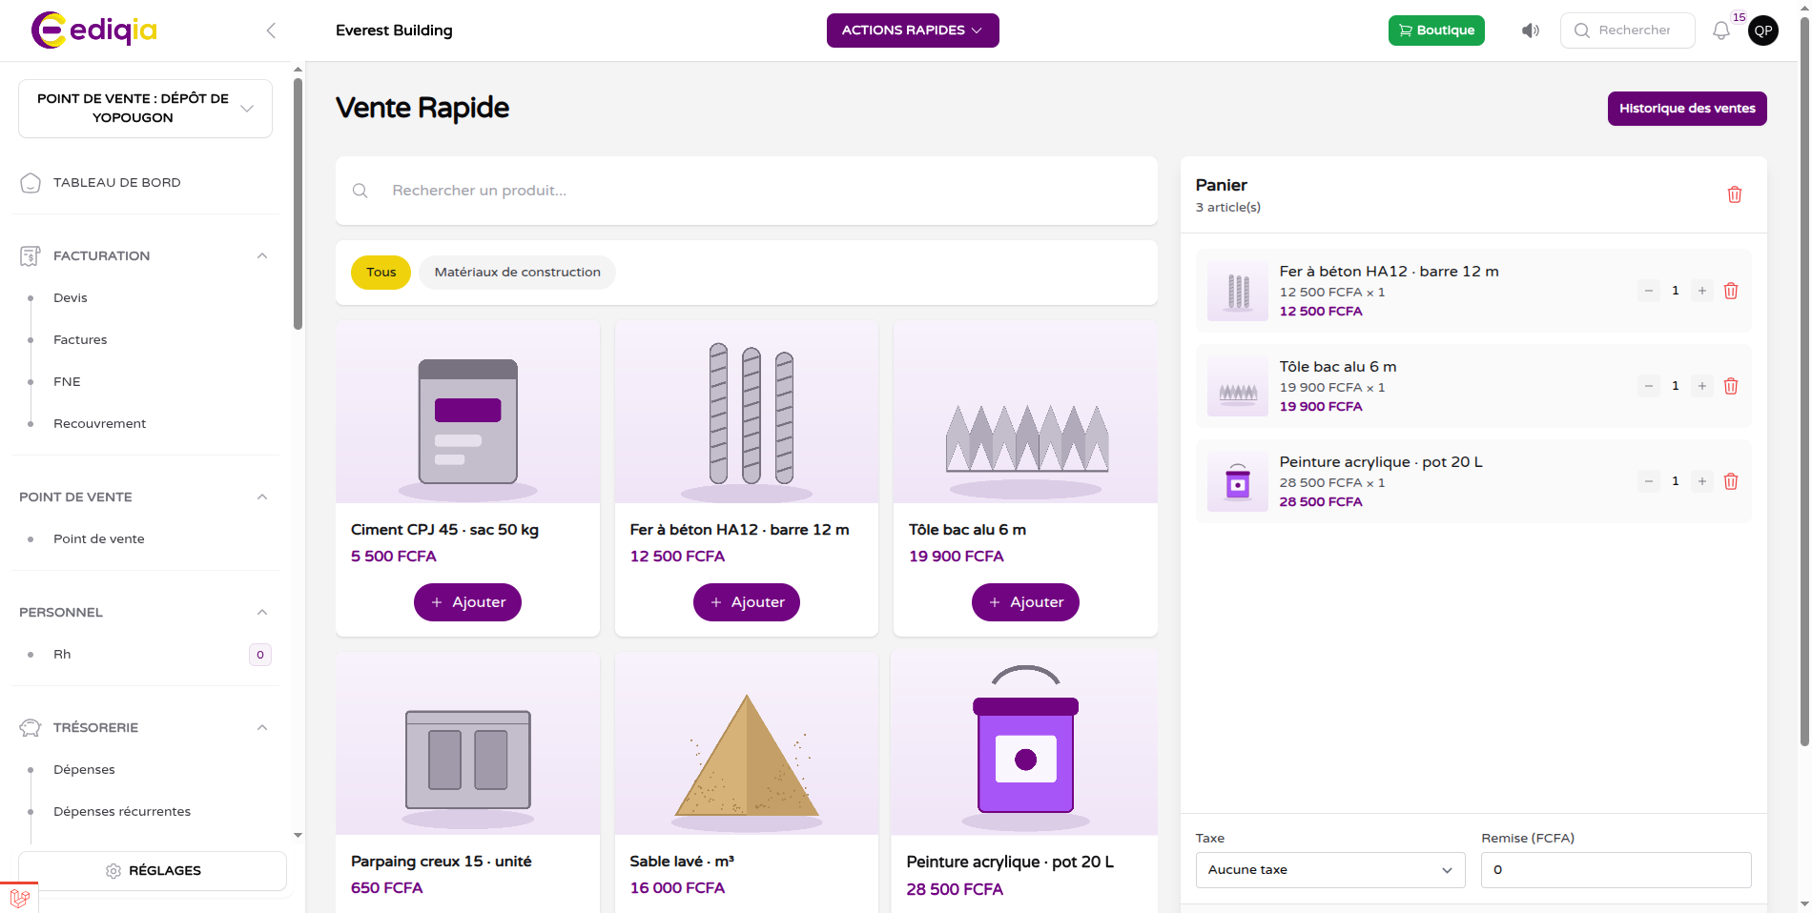
Task: Empty the whole cart with the Panier trash icon
Action: (x=1735, y=194)
